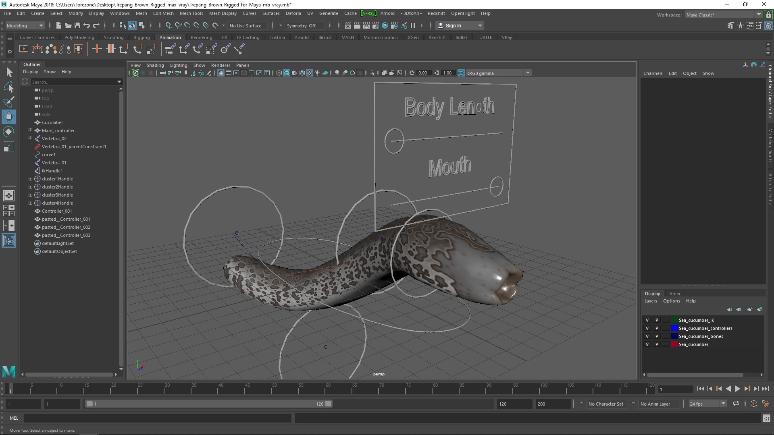Open the Workspace Maya Classic dropdown

(x=723, y=14)
